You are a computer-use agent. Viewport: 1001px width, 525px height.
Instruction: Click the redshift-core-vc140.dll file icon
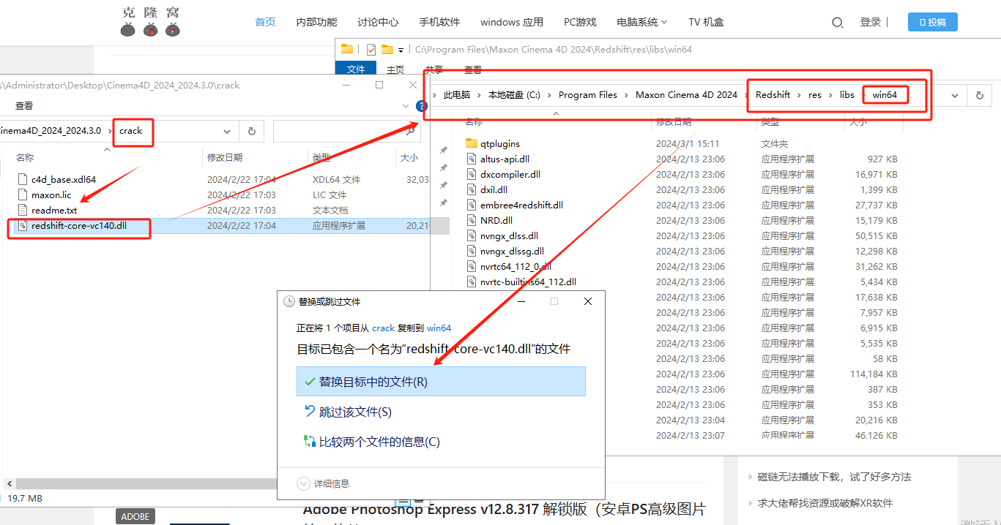(x=22, y=226)
